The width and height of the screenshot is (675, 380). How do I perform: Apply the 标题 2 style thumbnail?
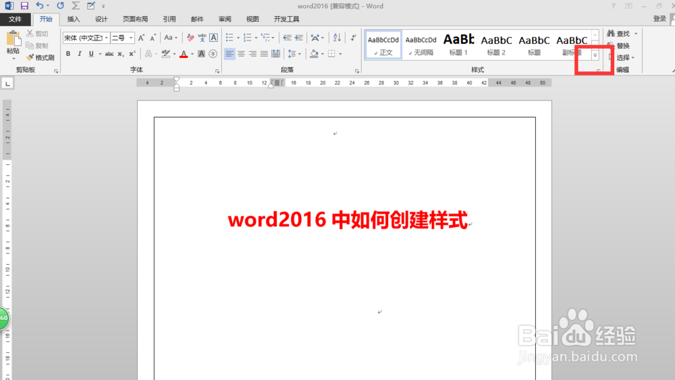point(496,44)
